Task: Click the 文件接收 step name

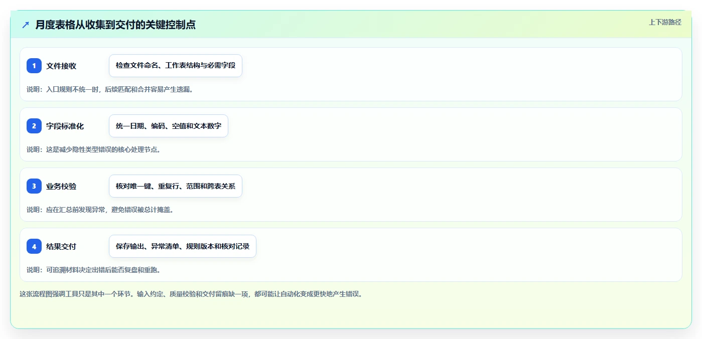Action: pos(61,66)
